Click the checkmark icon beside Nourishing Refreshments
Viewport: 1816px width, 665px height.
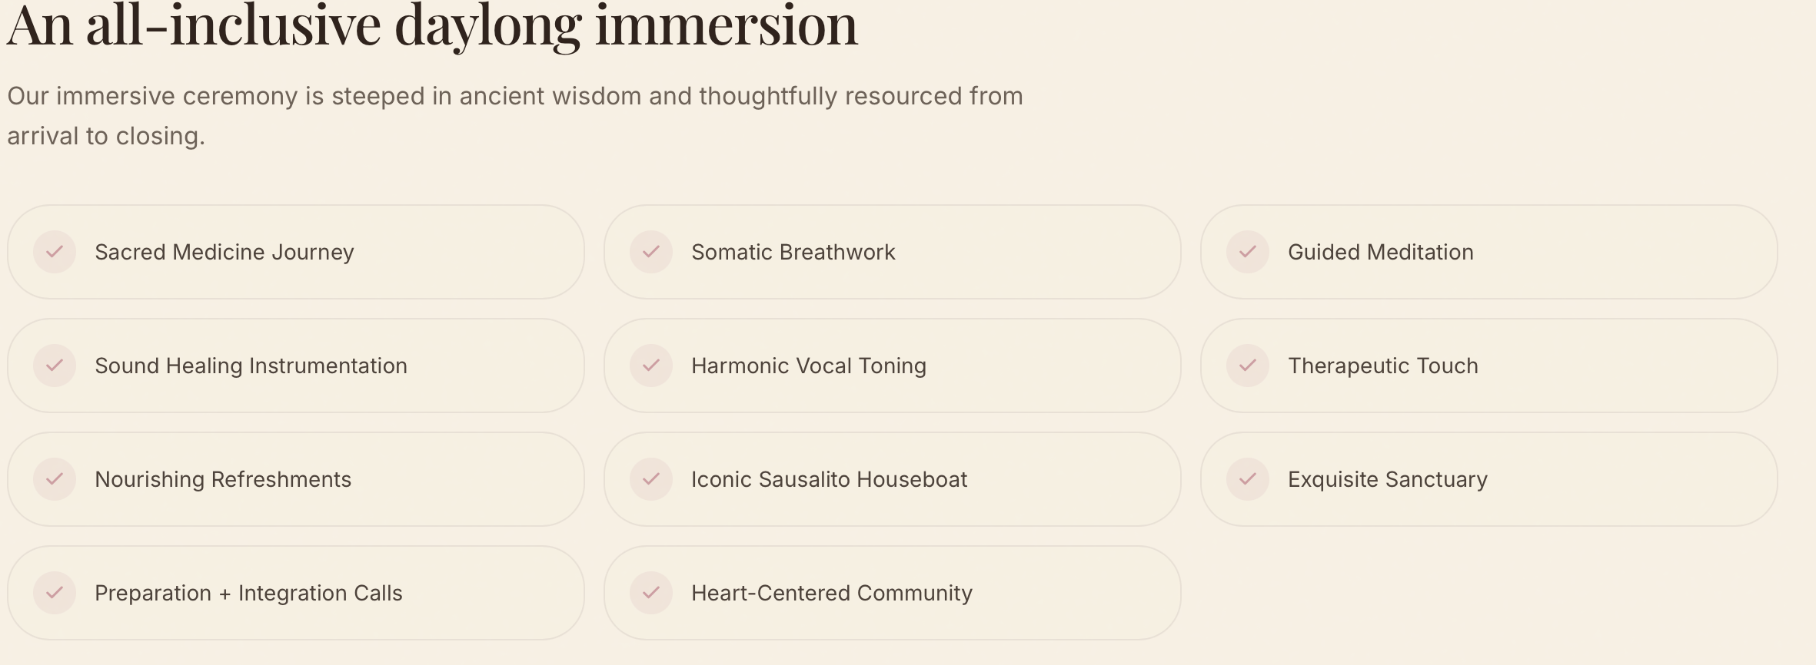click(55, 479)
